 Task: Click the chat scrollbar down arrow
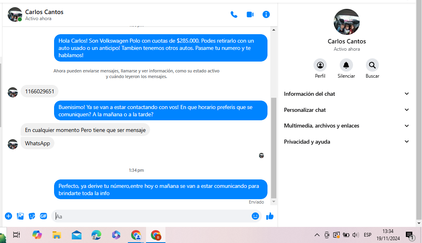coord(274,202)
